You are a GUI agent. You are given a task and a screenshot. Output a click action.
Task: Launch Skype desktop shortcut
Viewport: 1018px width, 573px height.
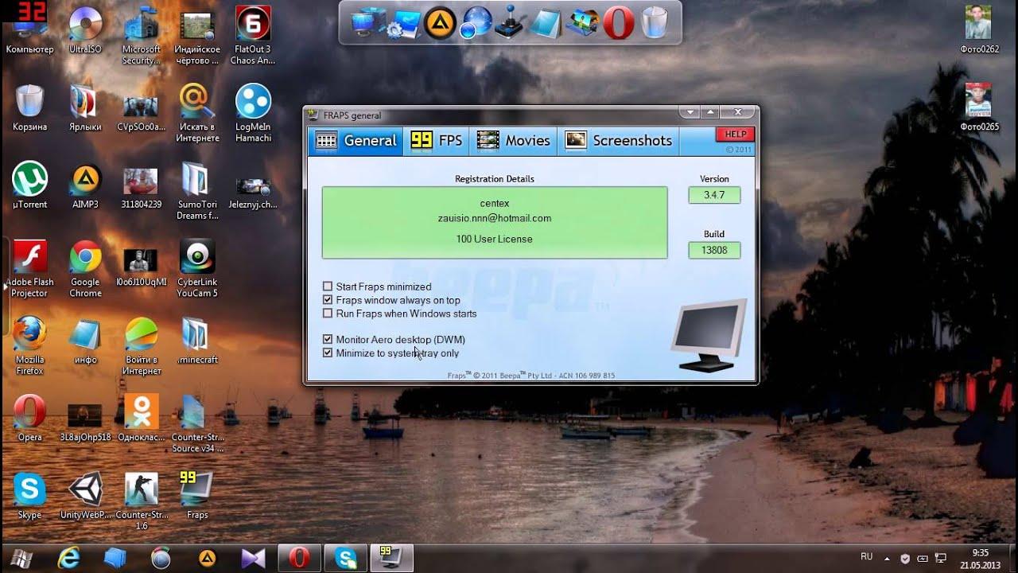[x=29, y=496]
